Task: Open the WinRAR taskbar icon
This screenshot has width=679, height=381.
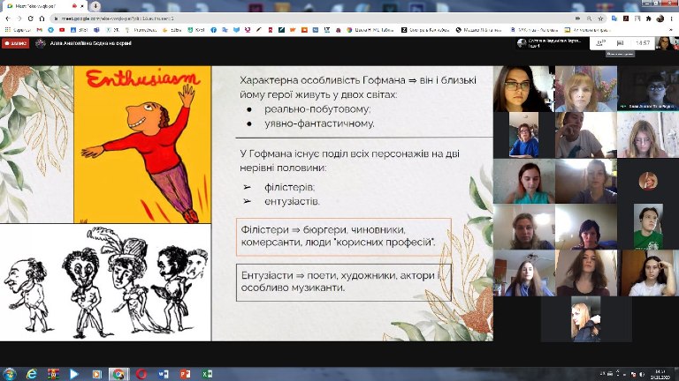Action: point(53,374)
